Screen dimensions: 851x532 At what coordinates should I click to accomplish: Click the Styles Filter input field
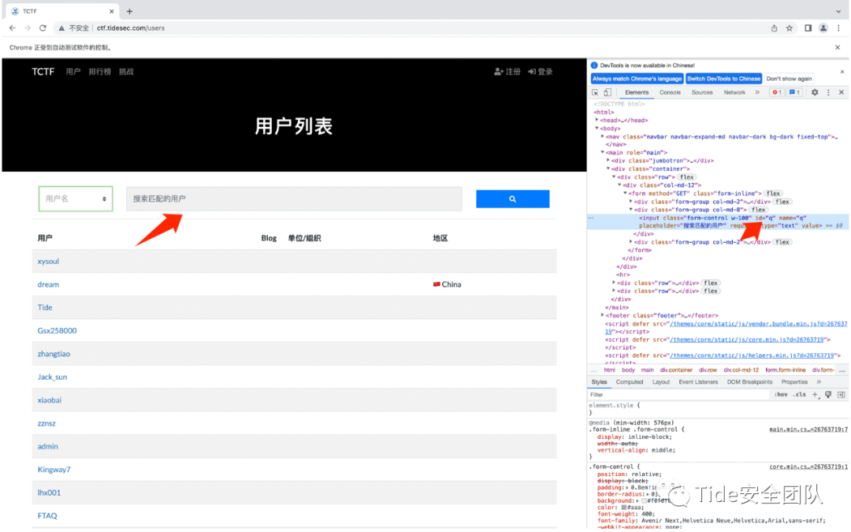(678, 395)
